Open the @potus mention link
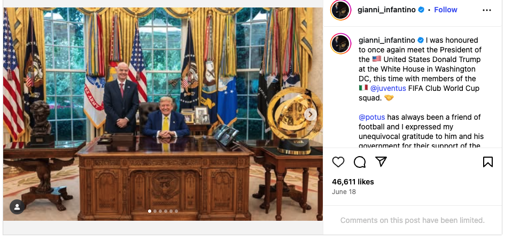Viewport: 512px width, 240px height. tap(371, 117)
